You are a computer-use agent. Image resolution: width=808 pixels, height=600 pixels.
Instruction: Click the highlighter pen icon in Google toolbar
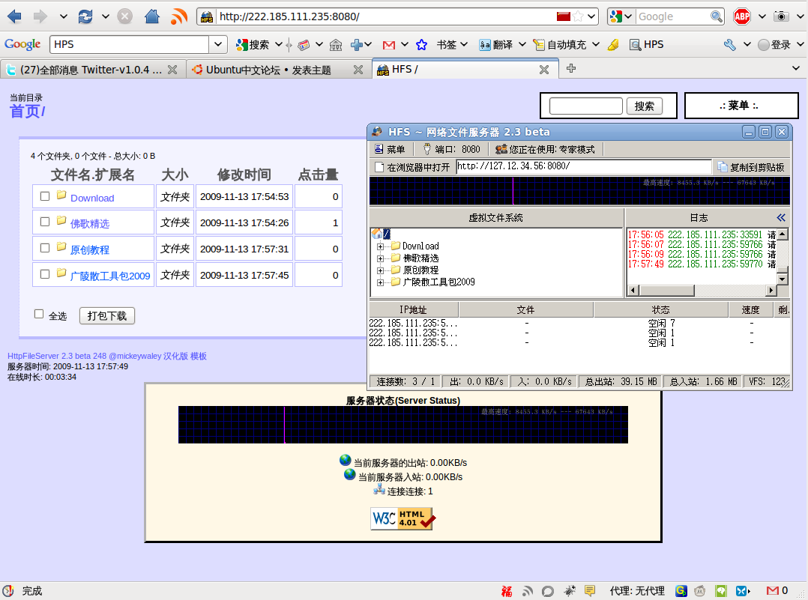tap(613, 45)
